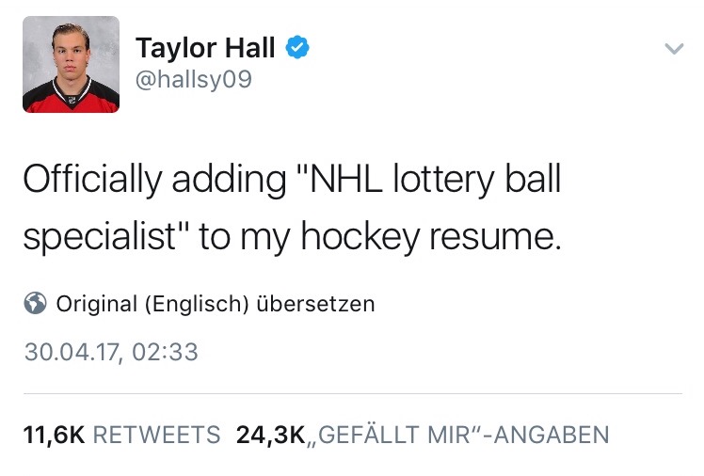
Task: Click the Taylor Hall display name
Action: pos(205,46)
